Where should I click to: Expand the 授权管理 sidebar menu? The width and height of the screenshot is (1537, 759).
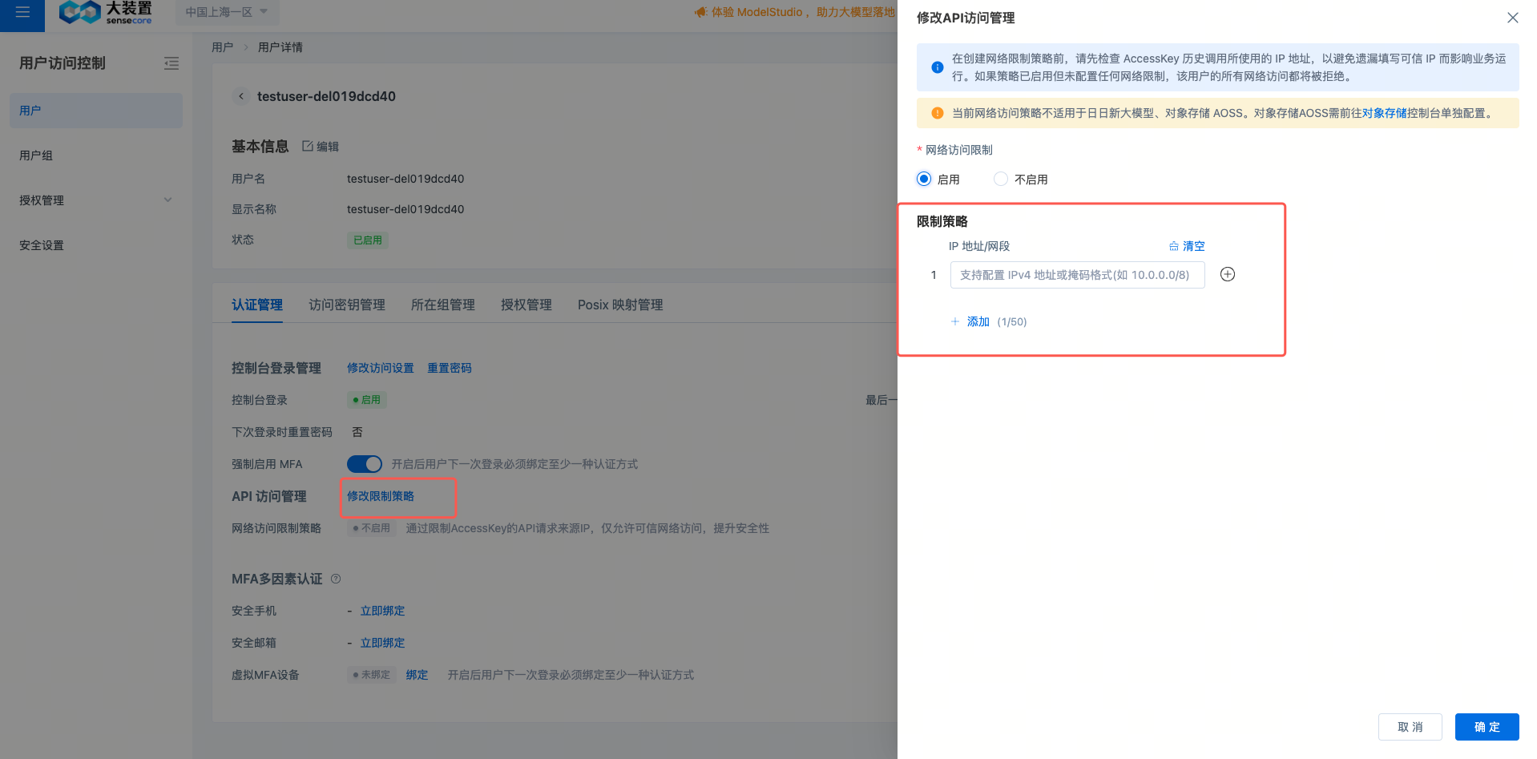click(96, 200)
